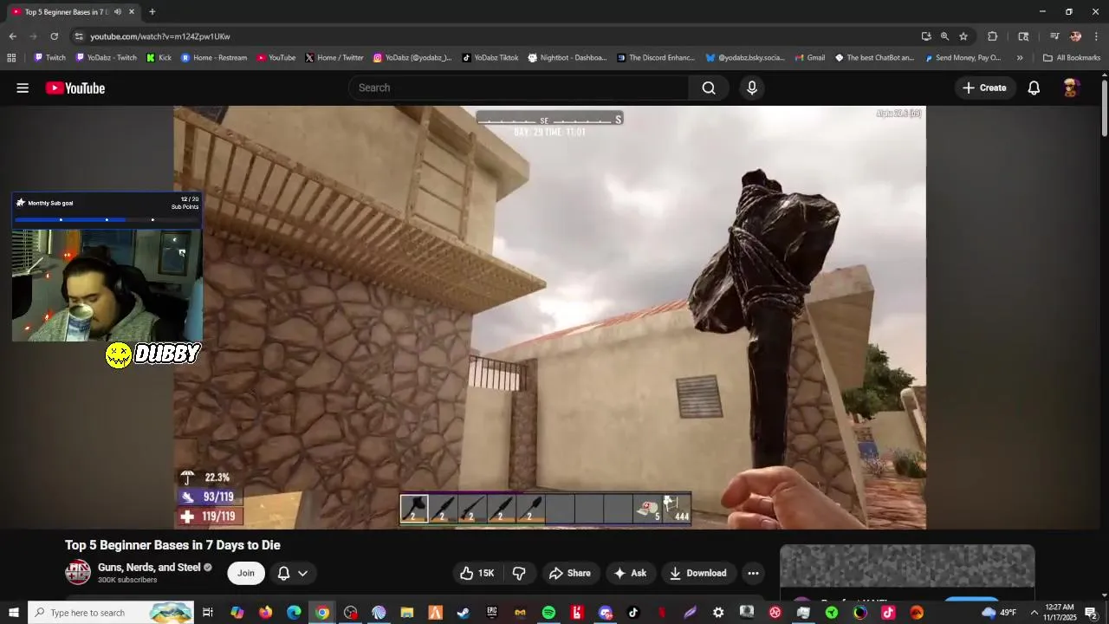Open Steam from the taskbar
Screen dimensions: 1109x624
pos(464,613)
